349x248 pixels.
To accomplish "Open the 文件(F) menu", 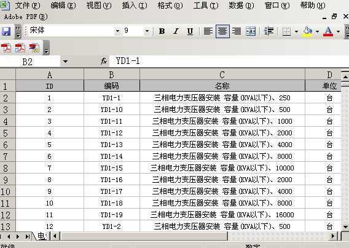I will [x=28, y=6].
